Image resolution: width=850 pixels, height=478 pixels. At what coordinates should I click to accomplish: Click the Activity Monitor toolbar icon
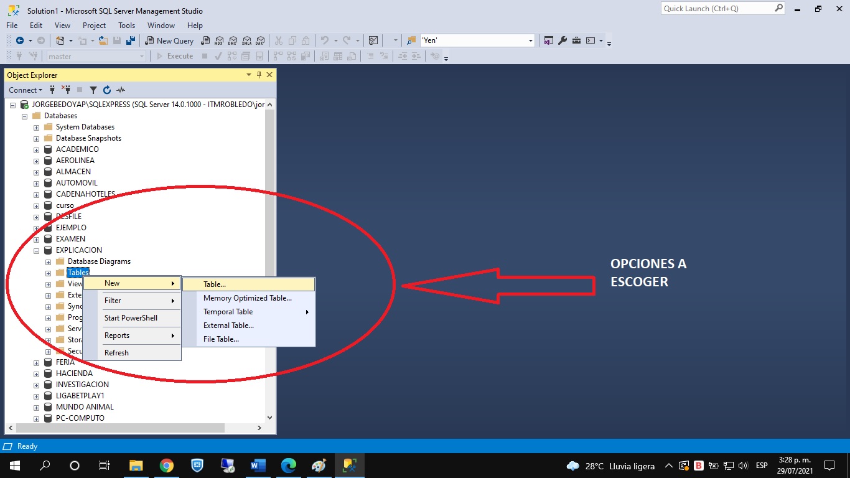pos(373,40)
